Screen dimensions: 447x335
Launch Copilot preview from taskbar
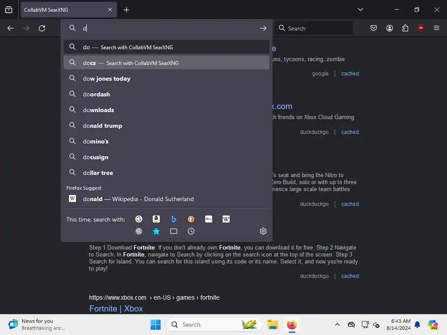433,325
